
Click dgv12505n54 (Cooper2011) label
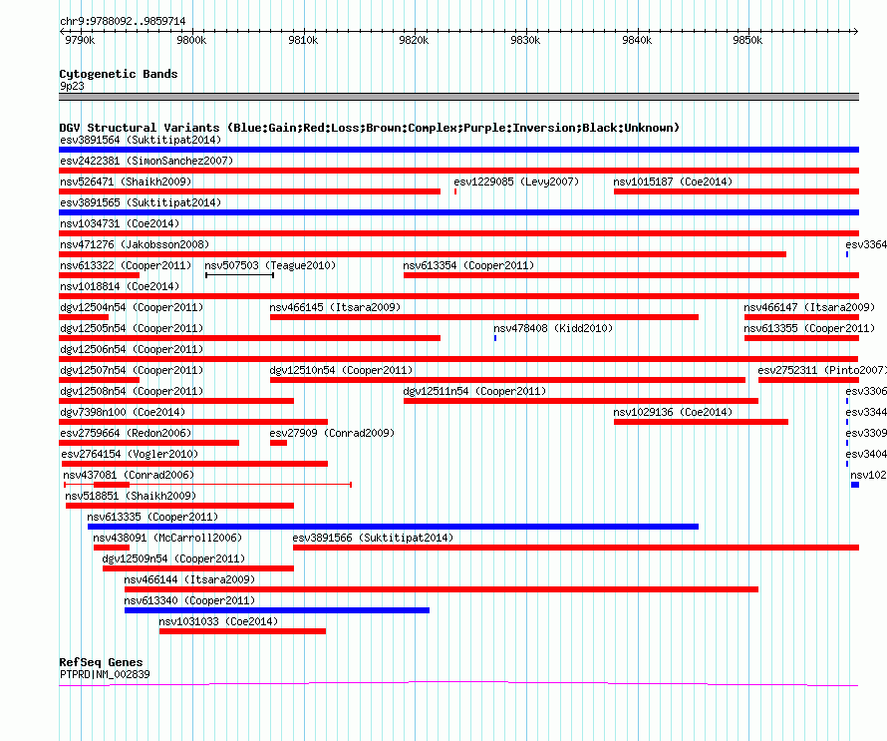coord(132,328)
